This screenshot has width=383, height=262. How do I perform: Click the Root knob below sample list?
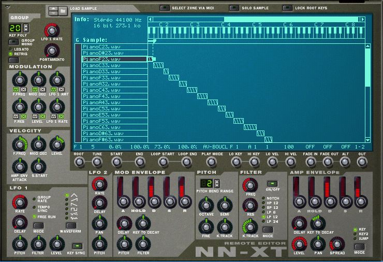[79, 162]
